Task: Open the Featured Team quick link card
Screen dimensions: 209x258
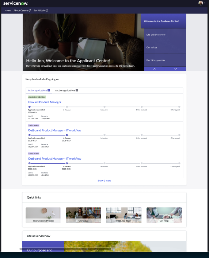Action: coord(124,215)
